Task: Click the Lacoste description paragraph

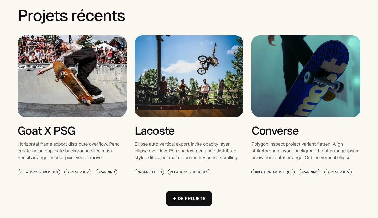Action: tap(186, 151)
